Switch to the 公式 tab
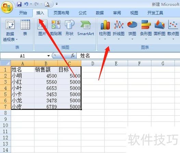Image resolution: width=180 pixels, height=153 pixels. pos(82,13)
